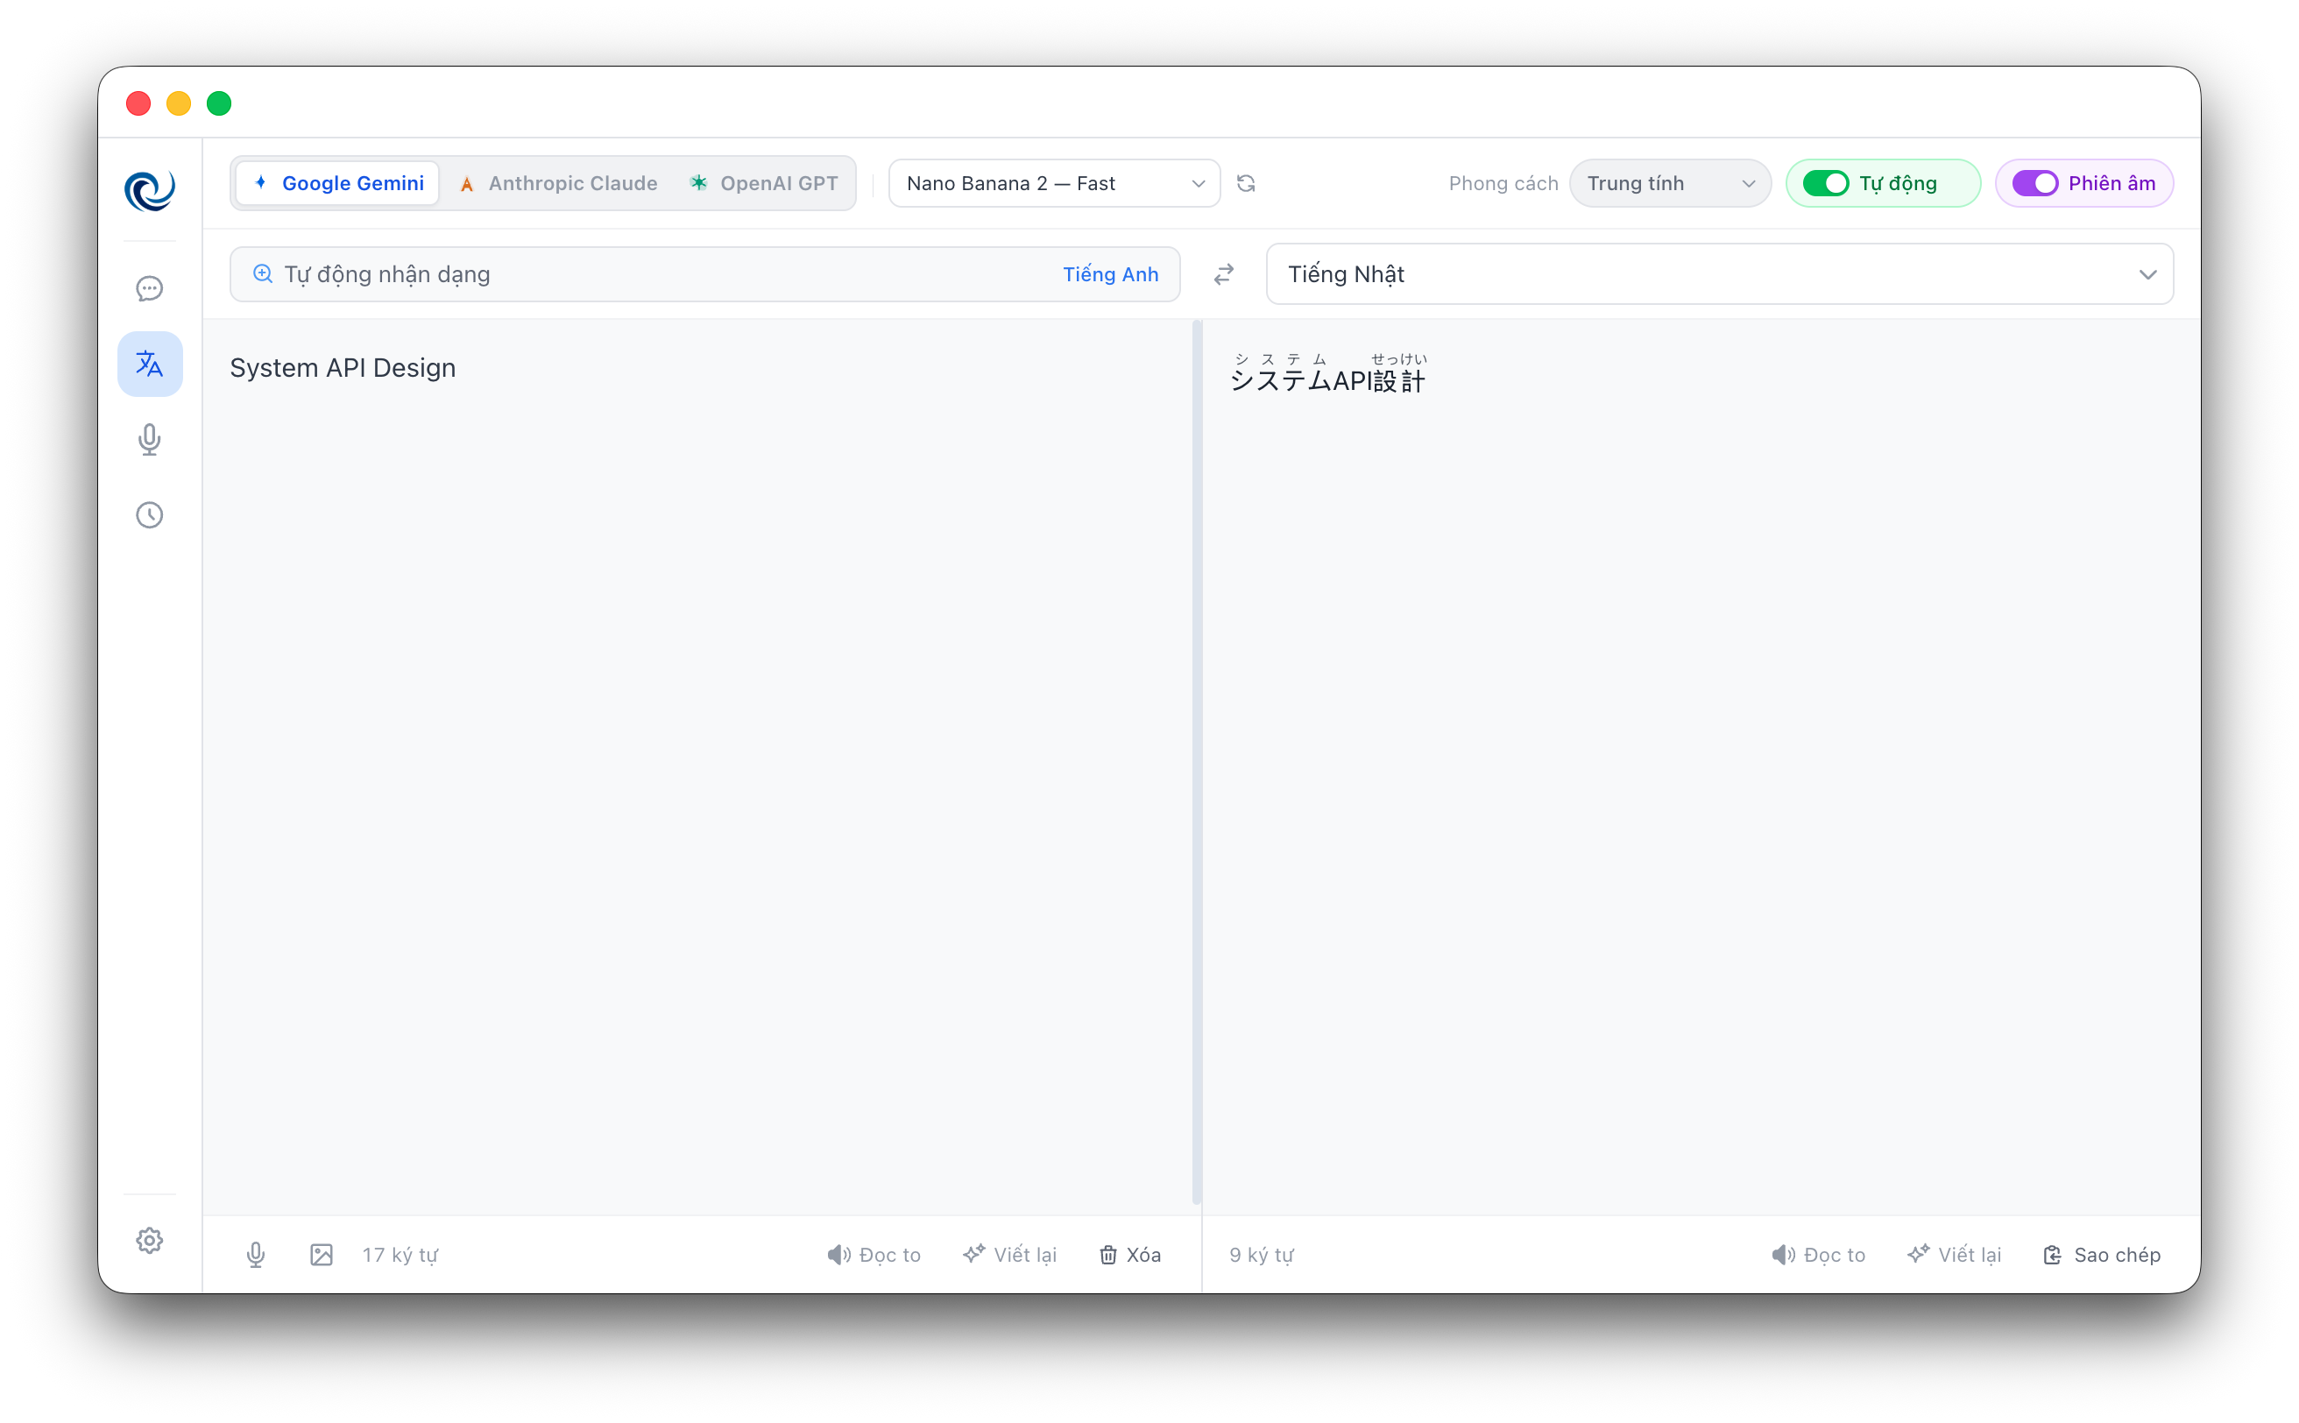Click Đọc to under source text
The image size is (2299, 1423).
[874, 1255]
